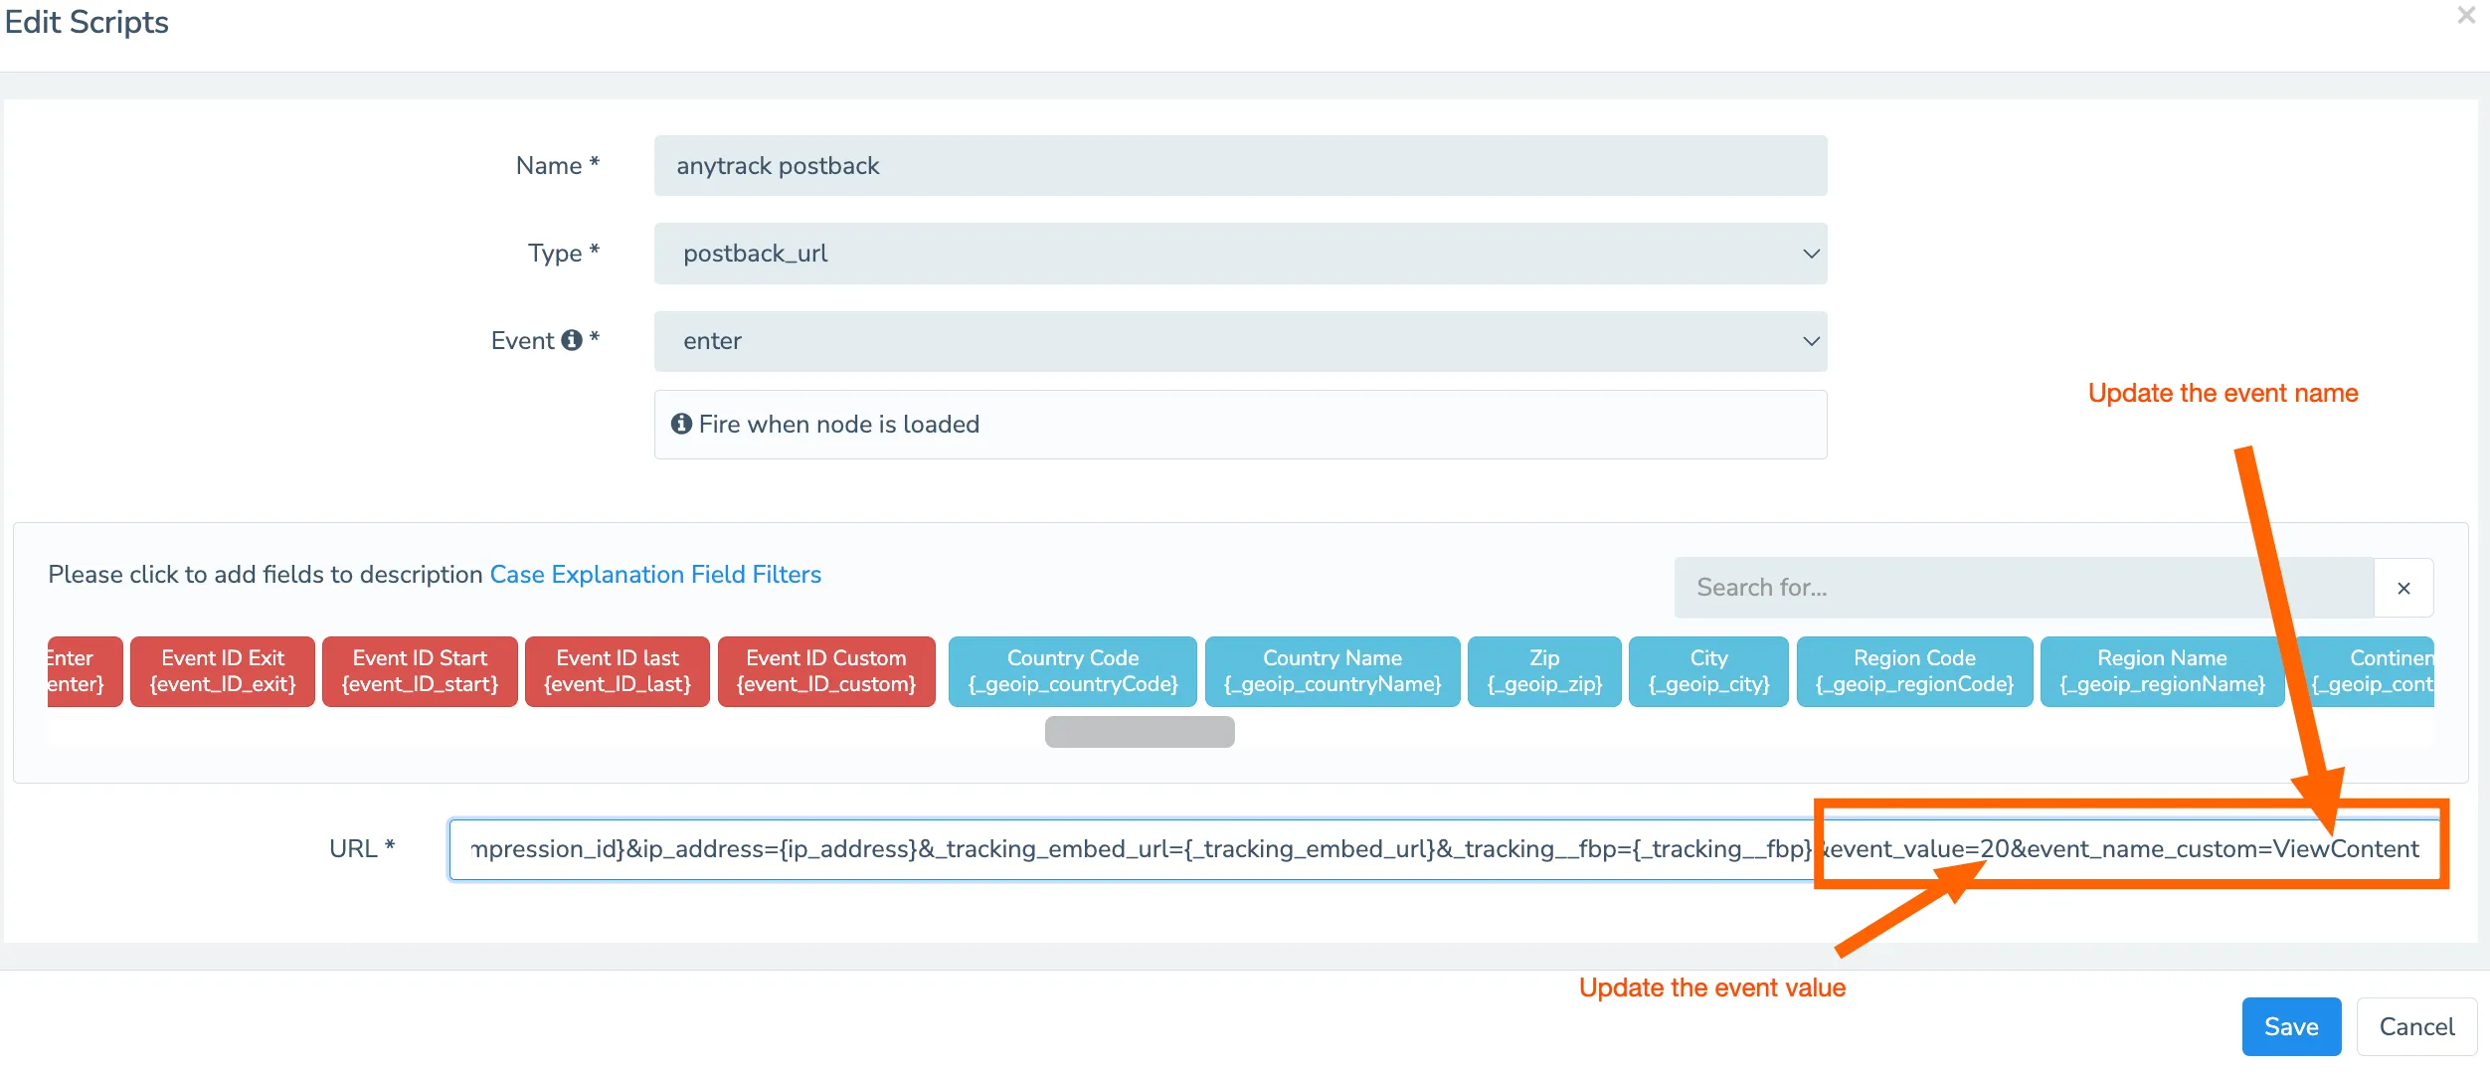Open the Type dropdown showing postback_url
Viewport: 2490px width, 1074px height.
click(1240, 254)
